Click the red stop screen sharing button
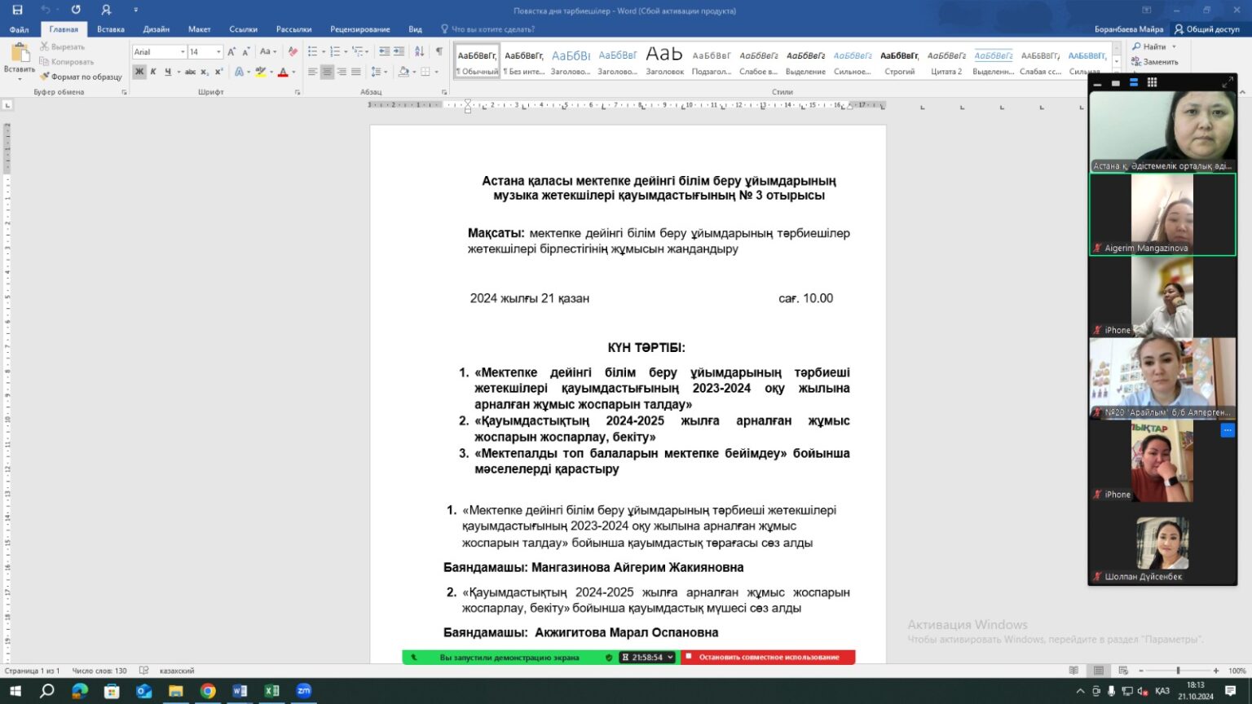 [x=767, y=658]
